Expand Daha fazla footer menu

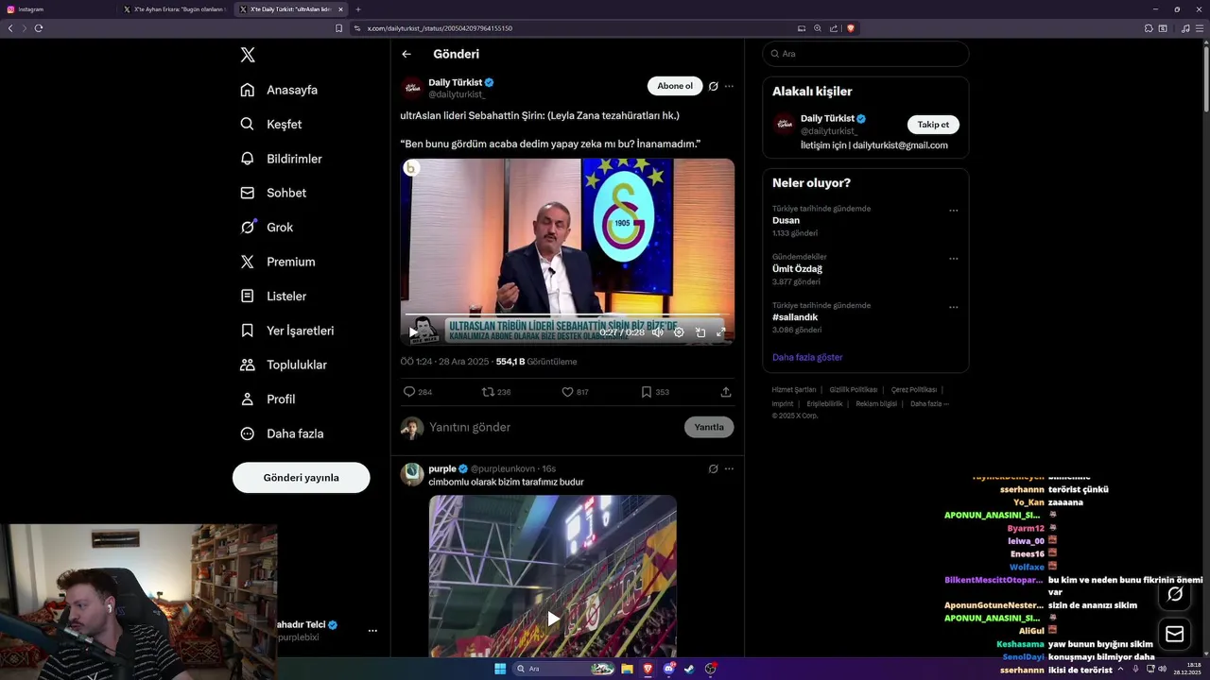point(929,403)
